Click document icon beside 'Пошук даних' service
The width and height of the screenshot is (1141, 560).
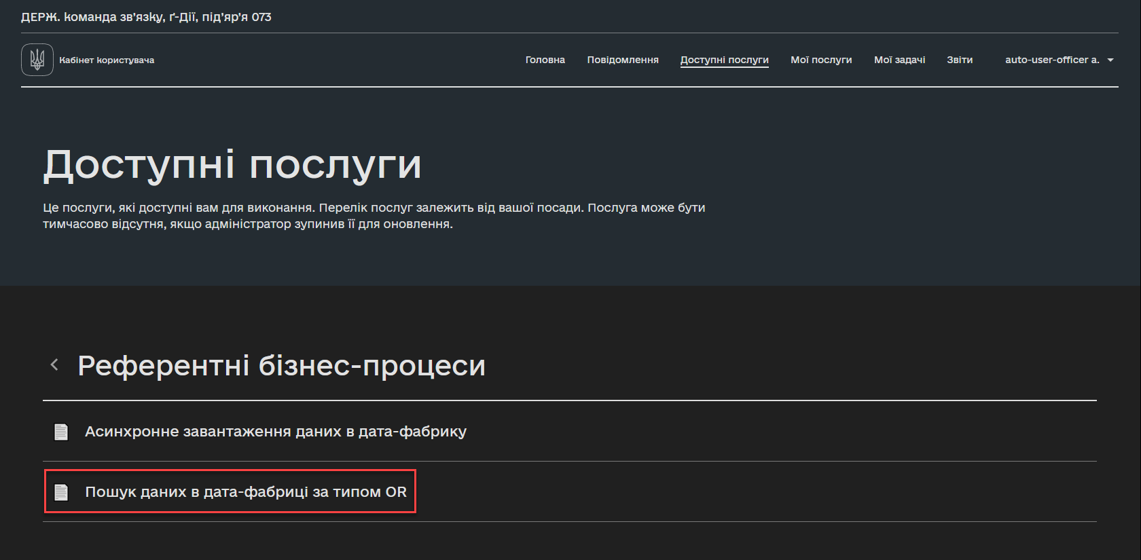61,492
